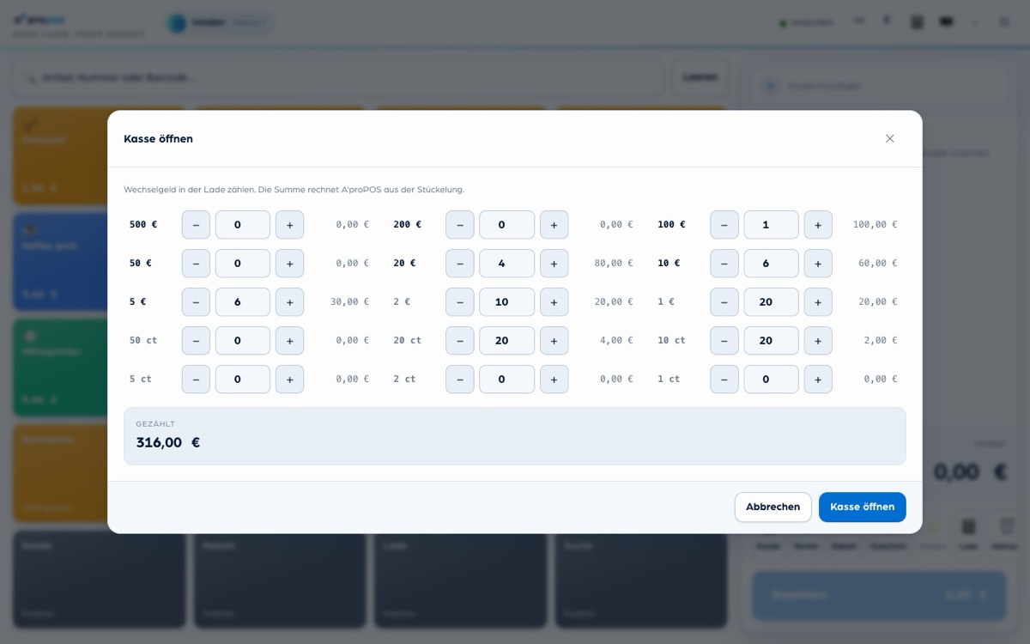Focus the 1 ct quantity field
The width and height of the screenshot is (1030, 644).
772,380
